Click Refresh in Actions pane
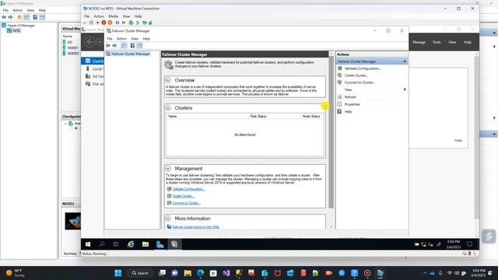This screenshot has height=280, width=498. [x=350, y=97]
